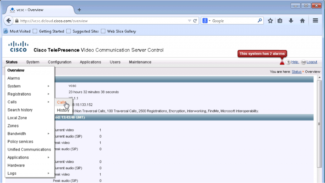
Task: Select Local Zone menu entry
Action: tap(30, 118)
